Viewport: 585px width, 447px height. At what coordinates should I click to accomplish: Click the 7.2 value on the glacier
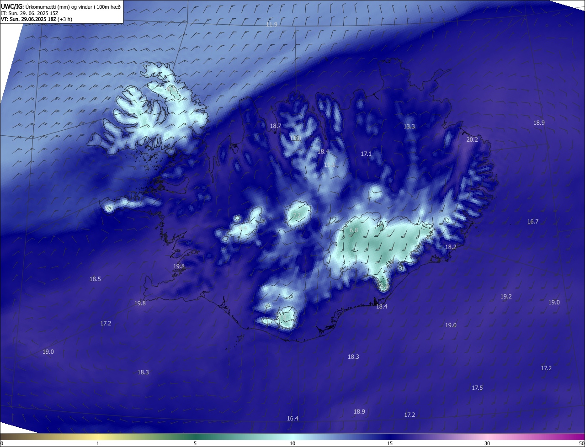(297, 216)
